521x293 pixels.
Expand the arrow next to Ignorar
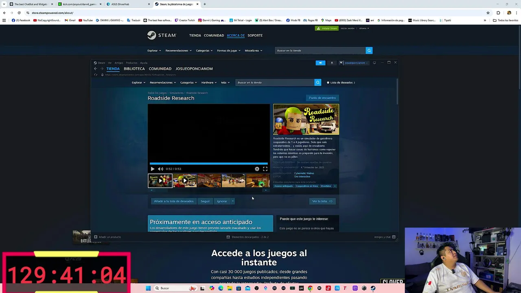pyautogui.click(x=233, y=201)
